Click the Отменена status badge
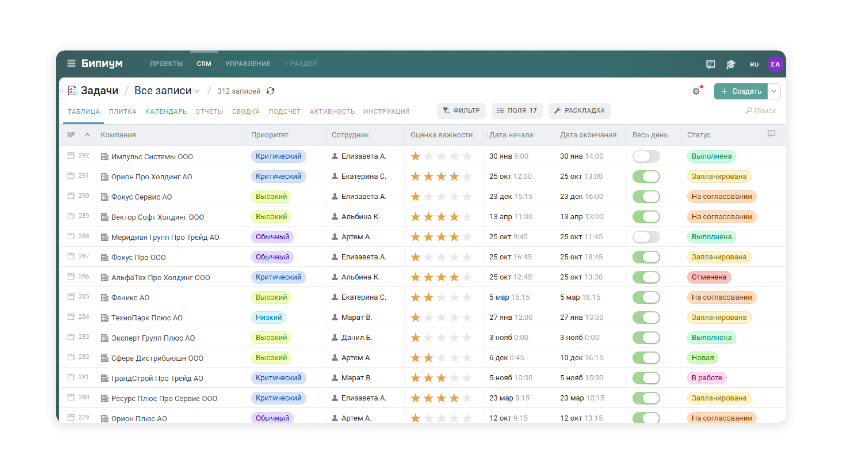This screenshot has height=474, width=842. pyautogui.click(x=709, y=277)
